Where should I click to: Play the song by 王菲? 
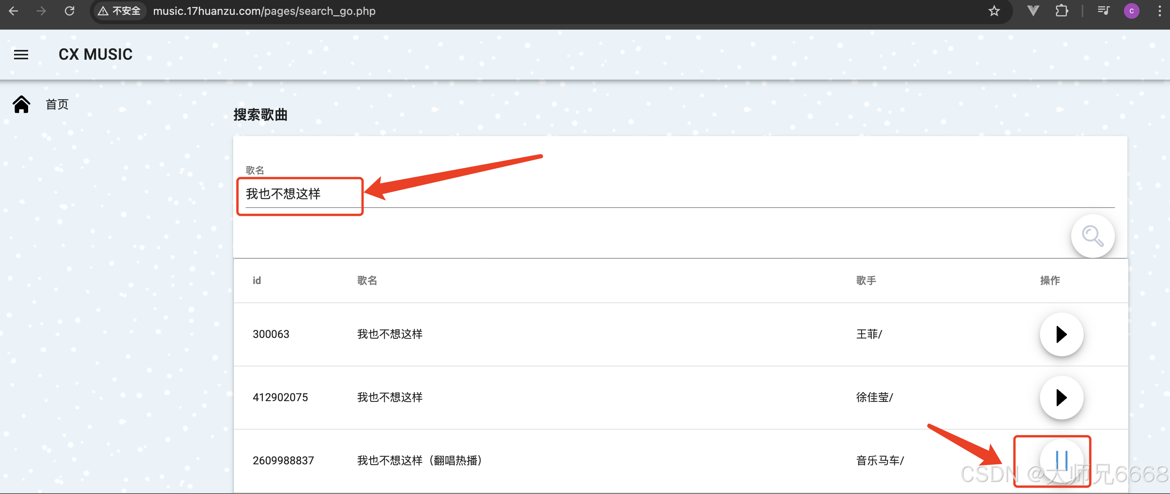(x=1061, y=334)
